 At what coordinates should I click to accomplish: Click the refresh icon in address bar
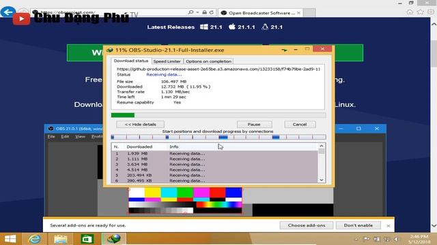pos(212,12)
